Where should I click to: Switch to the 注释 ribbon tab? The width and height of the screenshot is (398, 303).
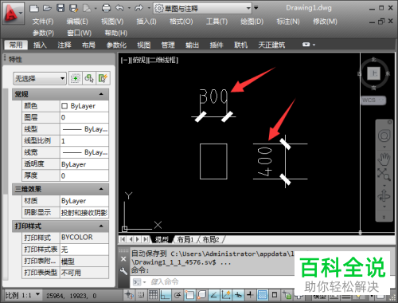tap(64, 45)
